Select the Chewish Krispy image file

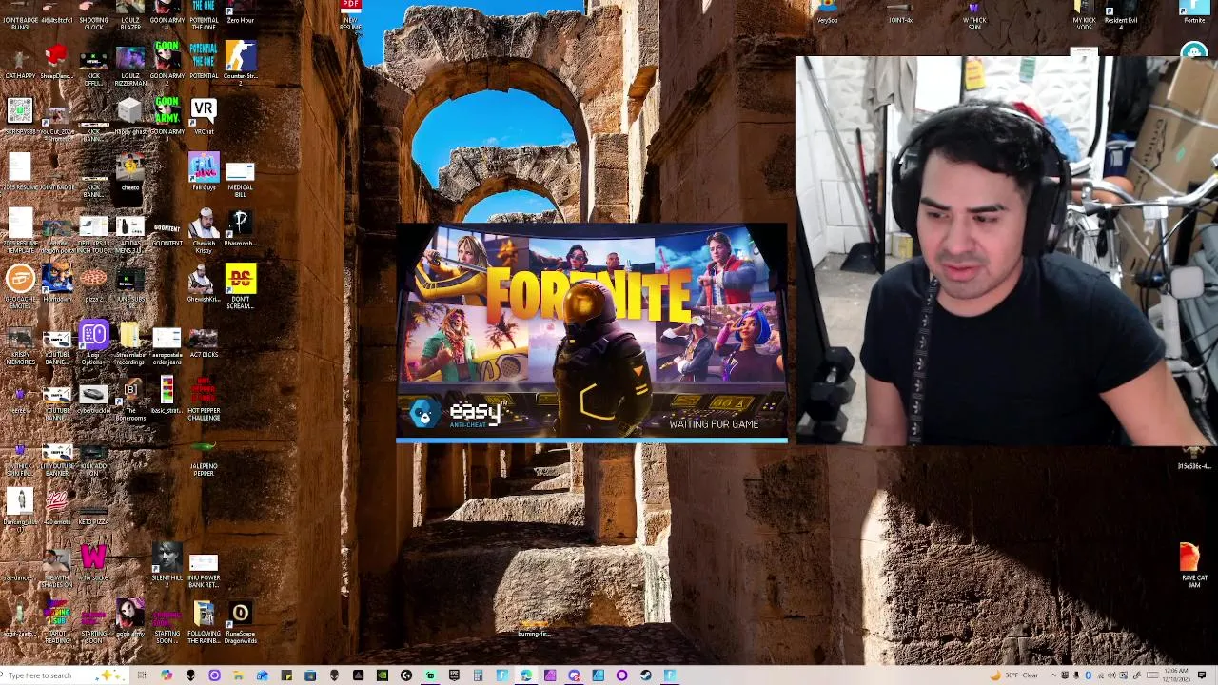pos(204,231)
